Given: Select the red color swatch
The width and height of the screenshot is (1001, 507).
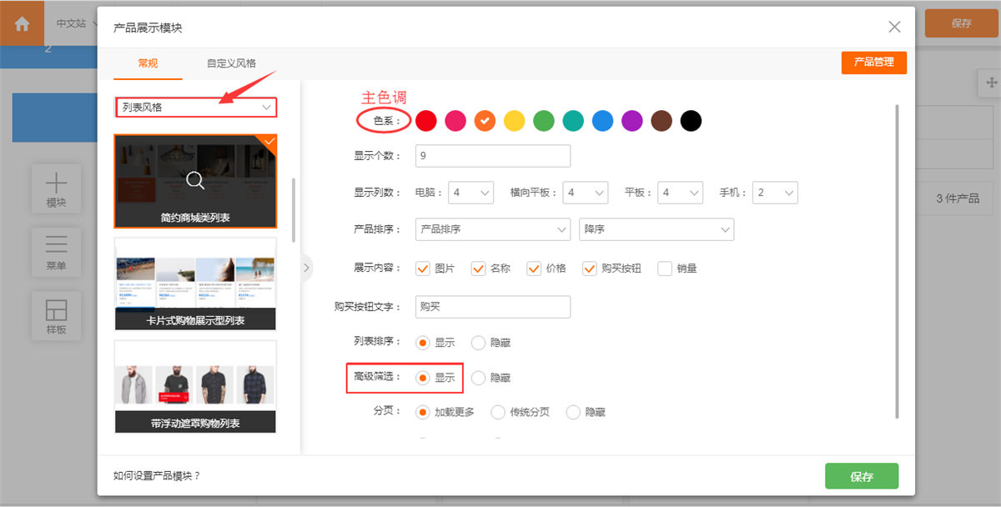Looking at the screenshot, I should [426, 121].
